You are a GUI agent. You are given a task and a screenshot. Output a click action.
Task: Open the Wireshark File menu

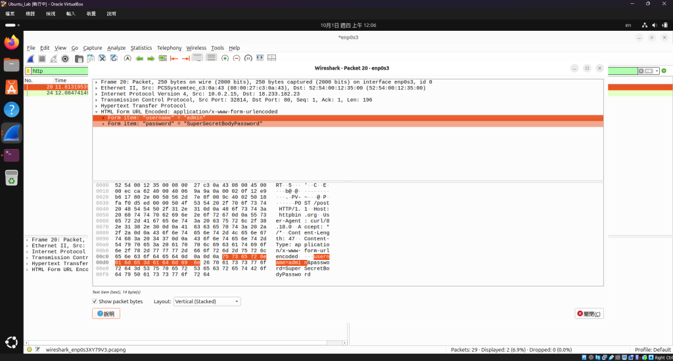31,48
